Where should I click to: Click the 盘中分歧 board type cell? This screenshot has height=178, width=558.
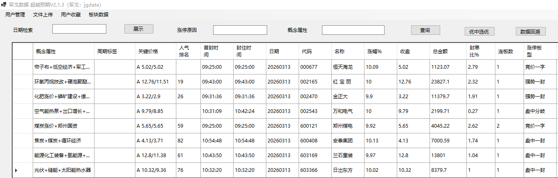pyautogui.click(x=540, y=111)
